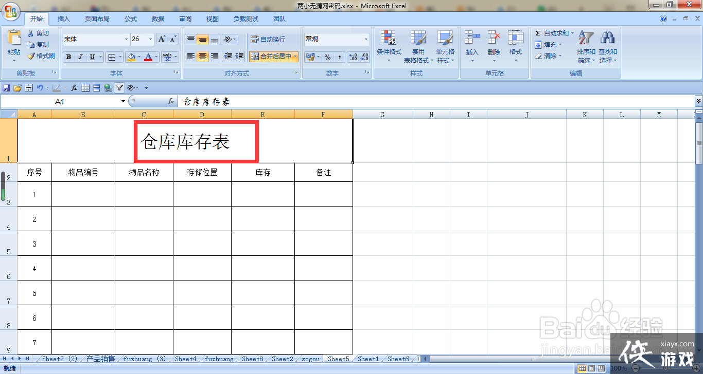The width and height of the screenshot is (703, 374).
Task: Open the font color dropdown arrow
Action: click(x=156, y=57)
